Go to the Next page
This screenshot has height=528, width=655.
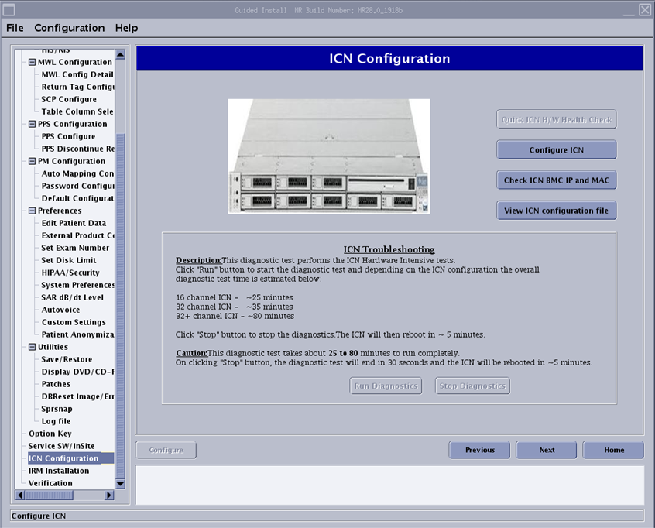pos(547,450)
